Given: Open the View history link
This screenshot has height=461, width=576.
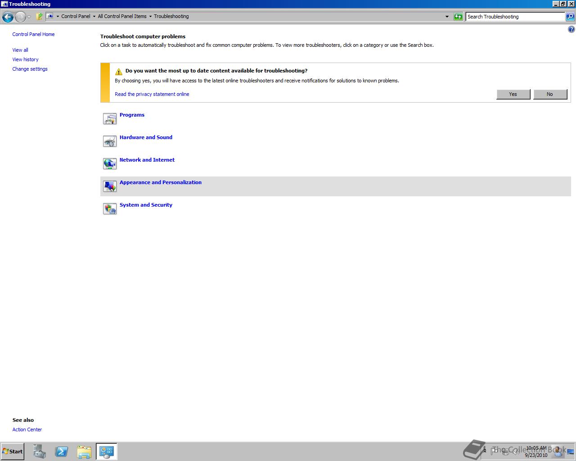Looking at the screenshot, I should pyautogui.click(x=25, y=59).
